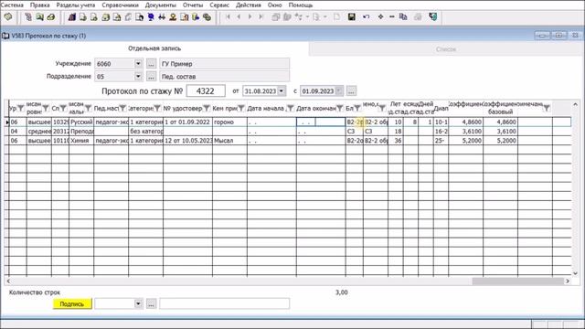
Task: Switch to the Список tab
Action: pos(446,49)
